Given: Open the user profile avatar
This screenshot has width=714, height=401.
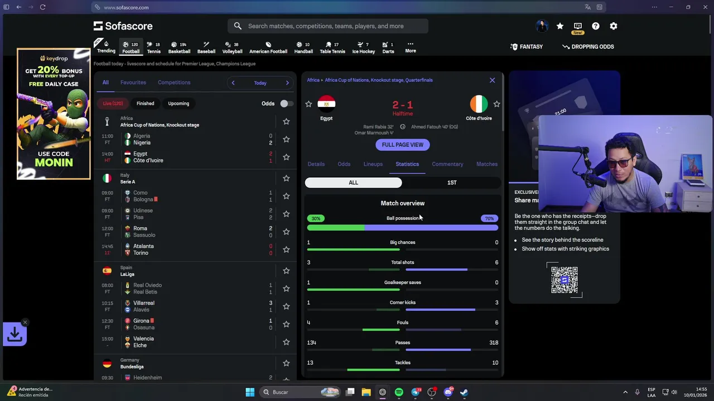Looking at the screenshot, I should (x=542, y=26).
